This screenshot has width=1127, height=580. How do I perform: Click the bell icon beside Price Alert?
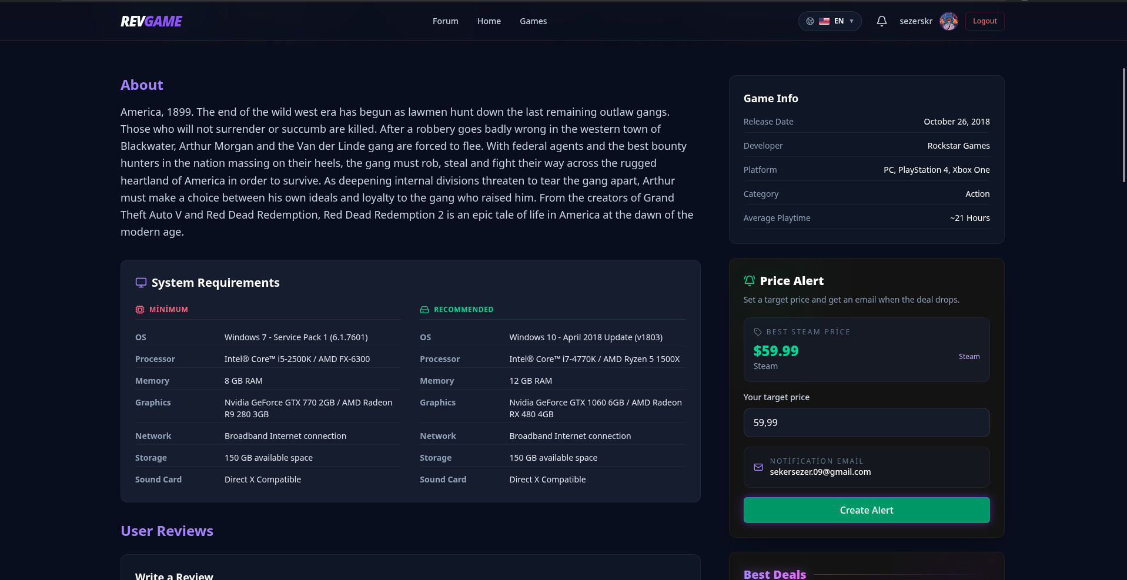click(x=750, y=281)
